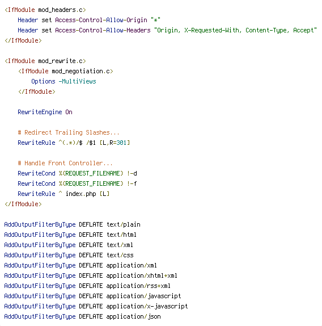Click the Handle Front Controller comment

coord(65,163)
